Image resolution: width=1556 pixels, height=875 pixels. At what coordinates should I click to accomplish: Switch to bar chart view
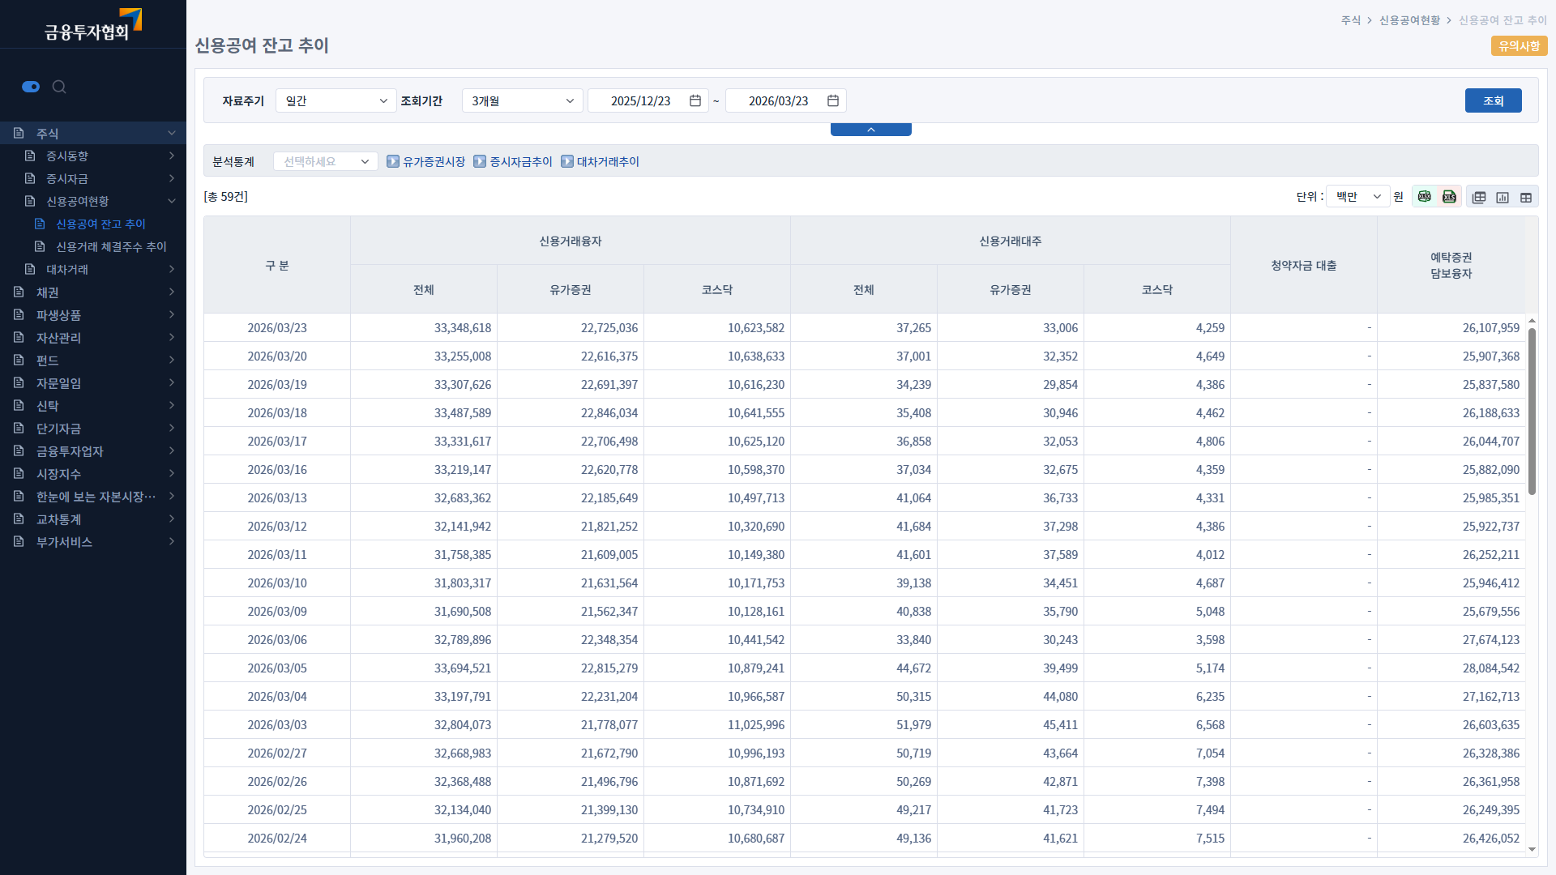coord(1503,197)
